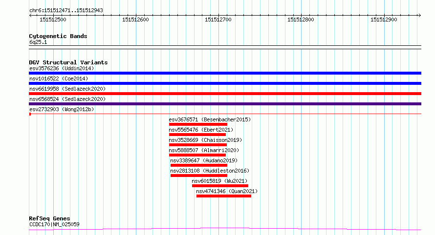This screenshot has width=435, height=235.
Task: Click the red bar under nsv2813108
Action: pos(199,176)
